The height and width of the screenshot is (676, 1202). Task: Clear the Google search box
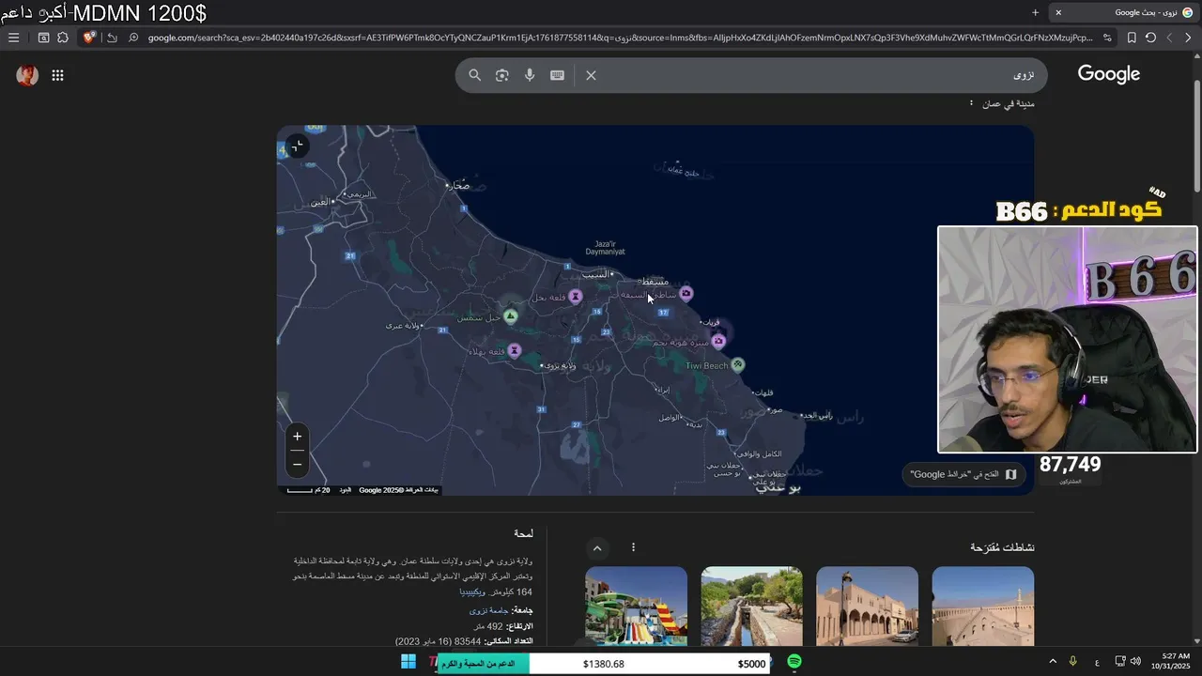pos(591,75)
